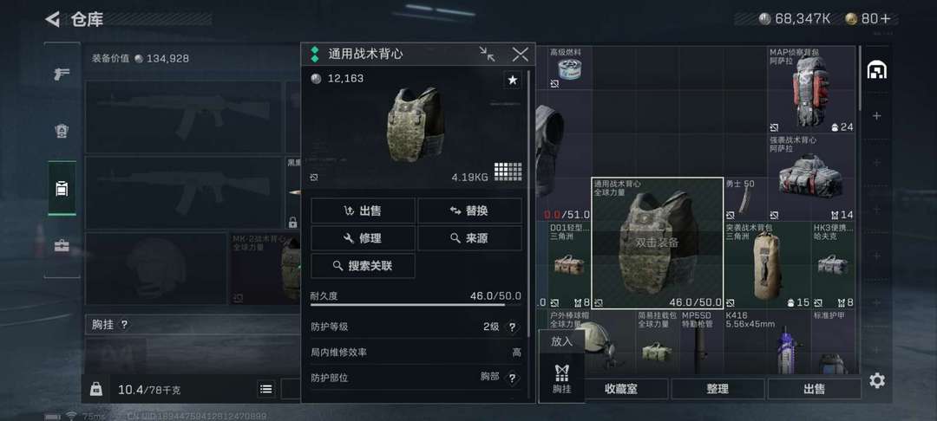The width and height of the screenshot is (937, 421).
Task: Show the item's 来源 source
Action: [x=469, y=238]
